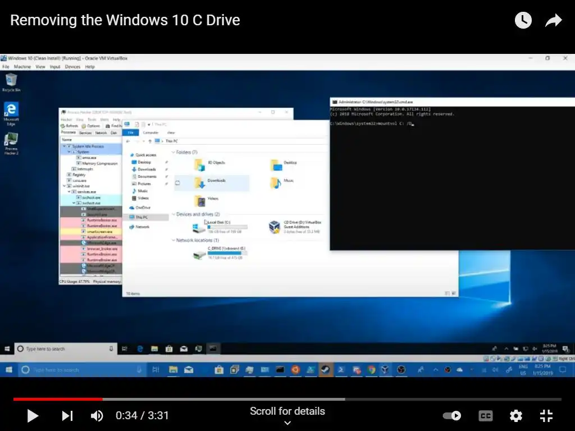Image resolution: width=575 pixels, height=431 pixels.
Task: Toggle the autoplay switch
Action: click(452, 416)
